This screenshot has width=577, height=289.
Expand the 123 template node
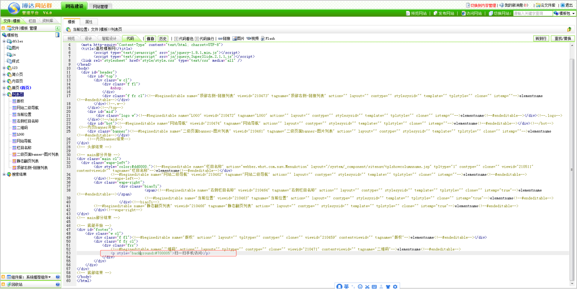(x=4, y=68)
